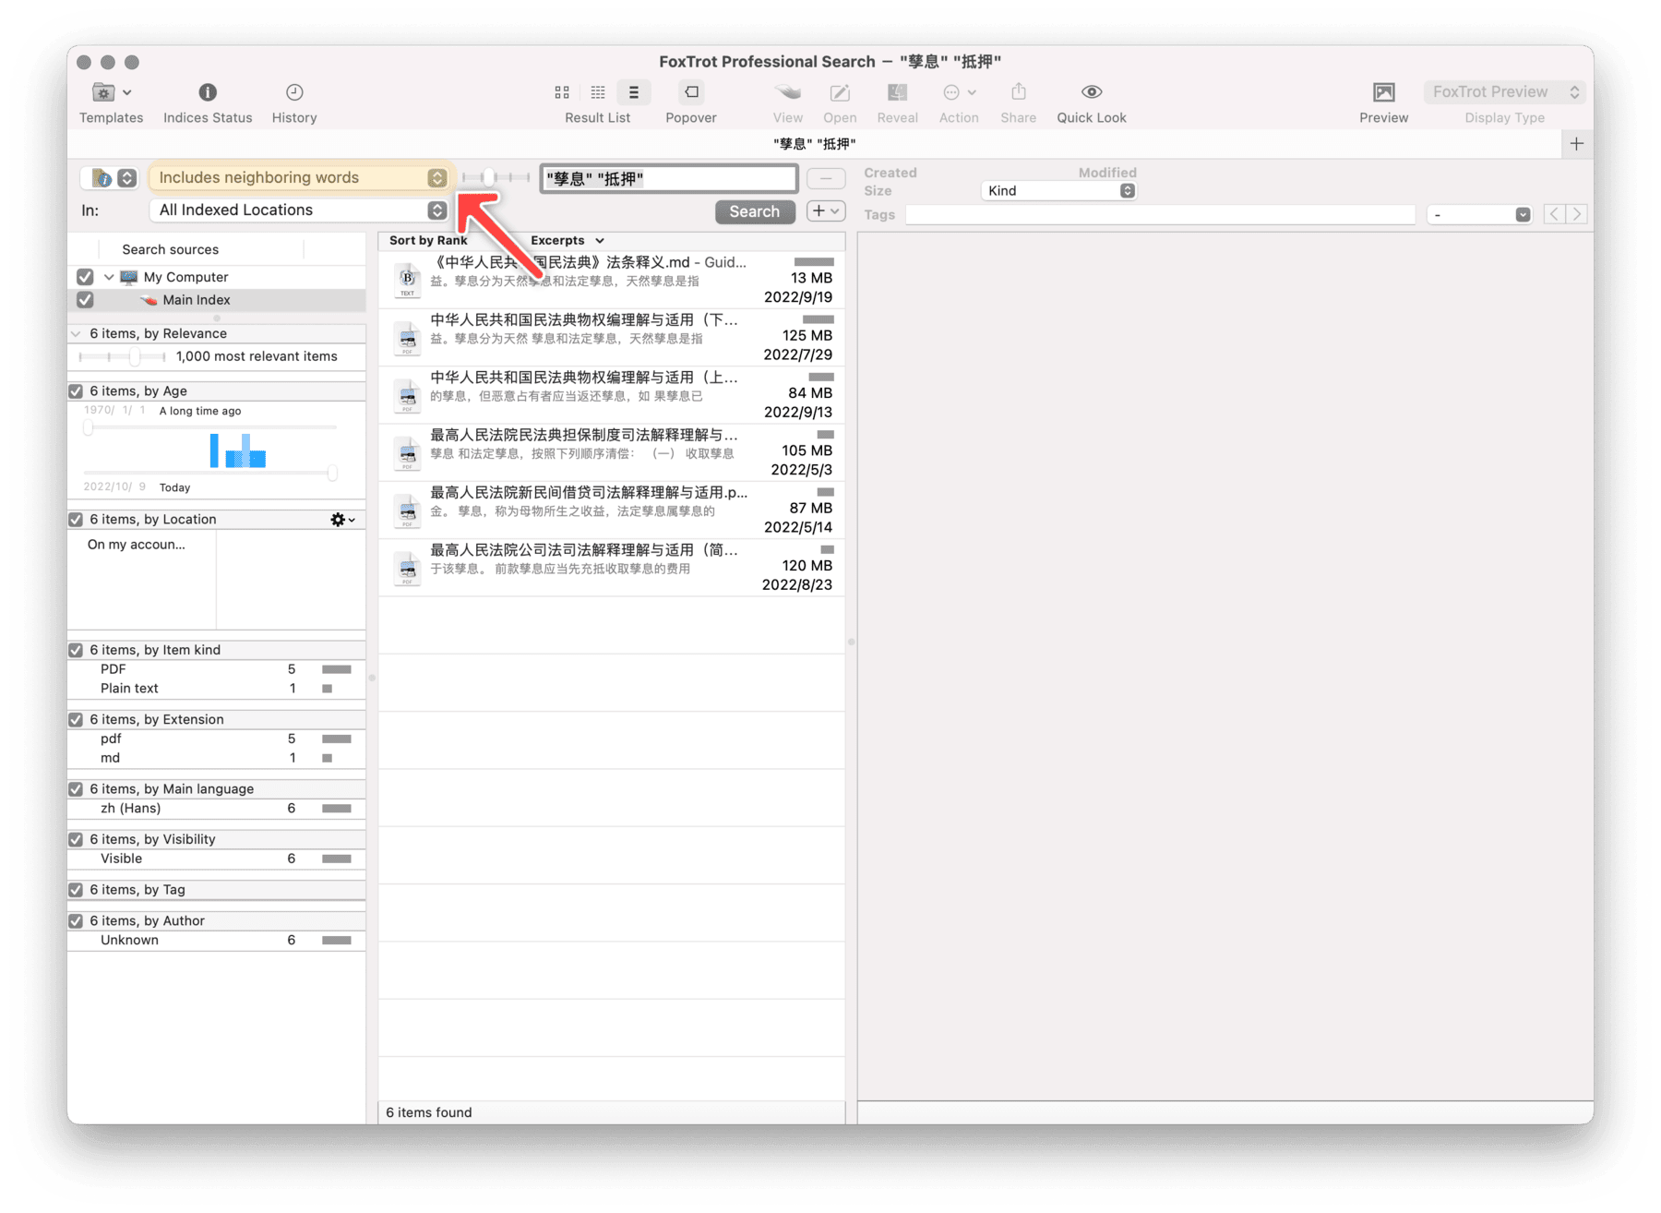Click the Main Index fox icon

tap(148, 300)
